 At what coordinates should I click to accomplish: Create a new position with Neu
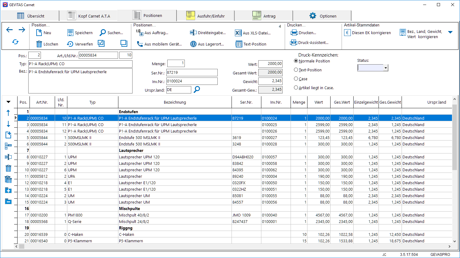pos(44,33)
